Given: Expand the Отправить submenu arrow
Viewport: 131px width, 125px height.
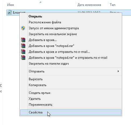Looking at the screenshot, I should [118, 71].
